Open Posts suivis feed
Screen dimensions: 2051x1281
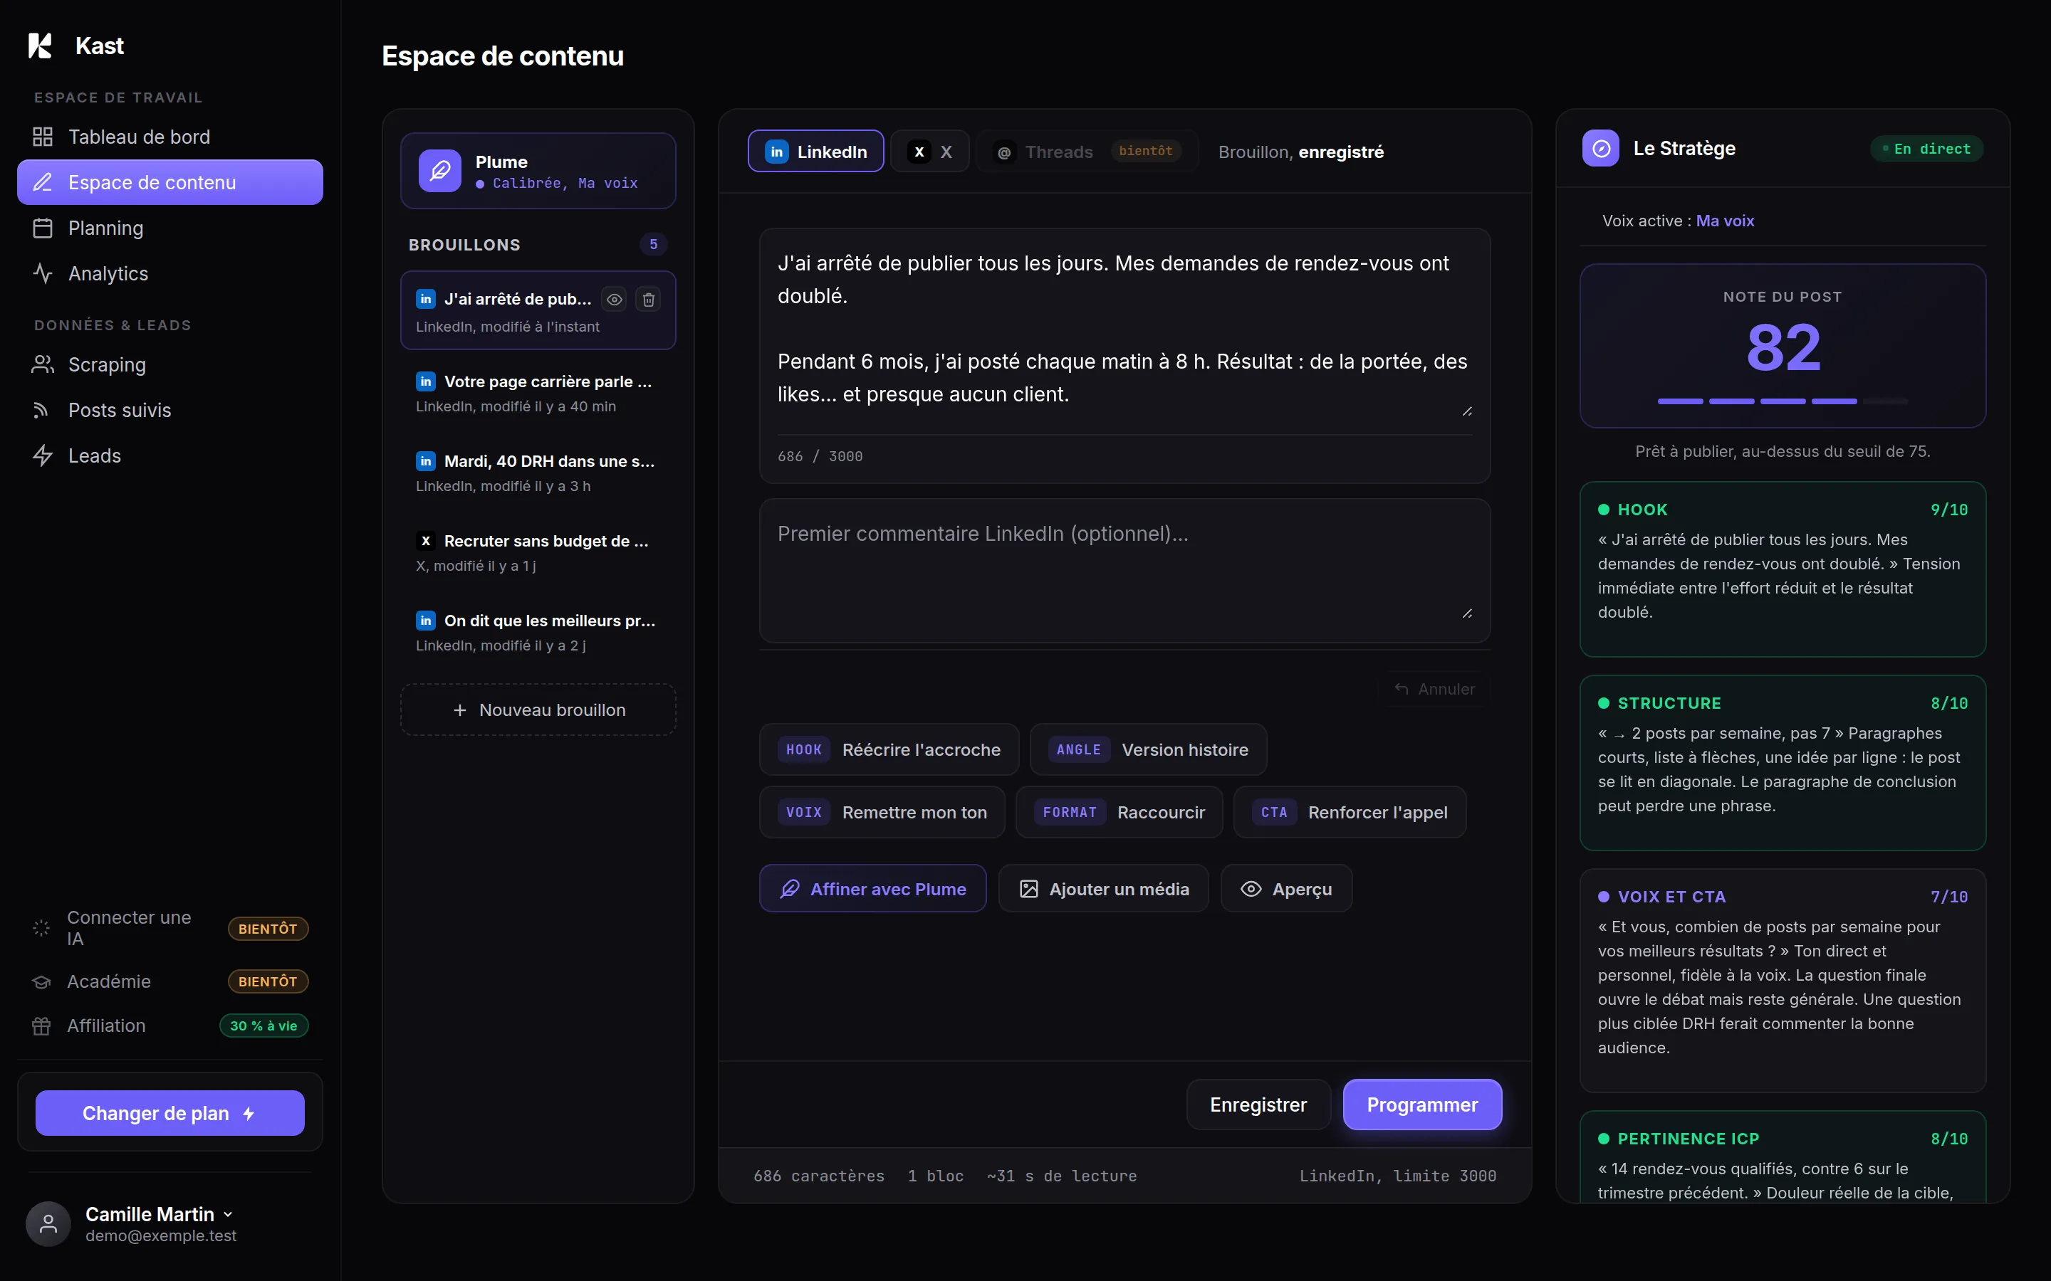169,410
